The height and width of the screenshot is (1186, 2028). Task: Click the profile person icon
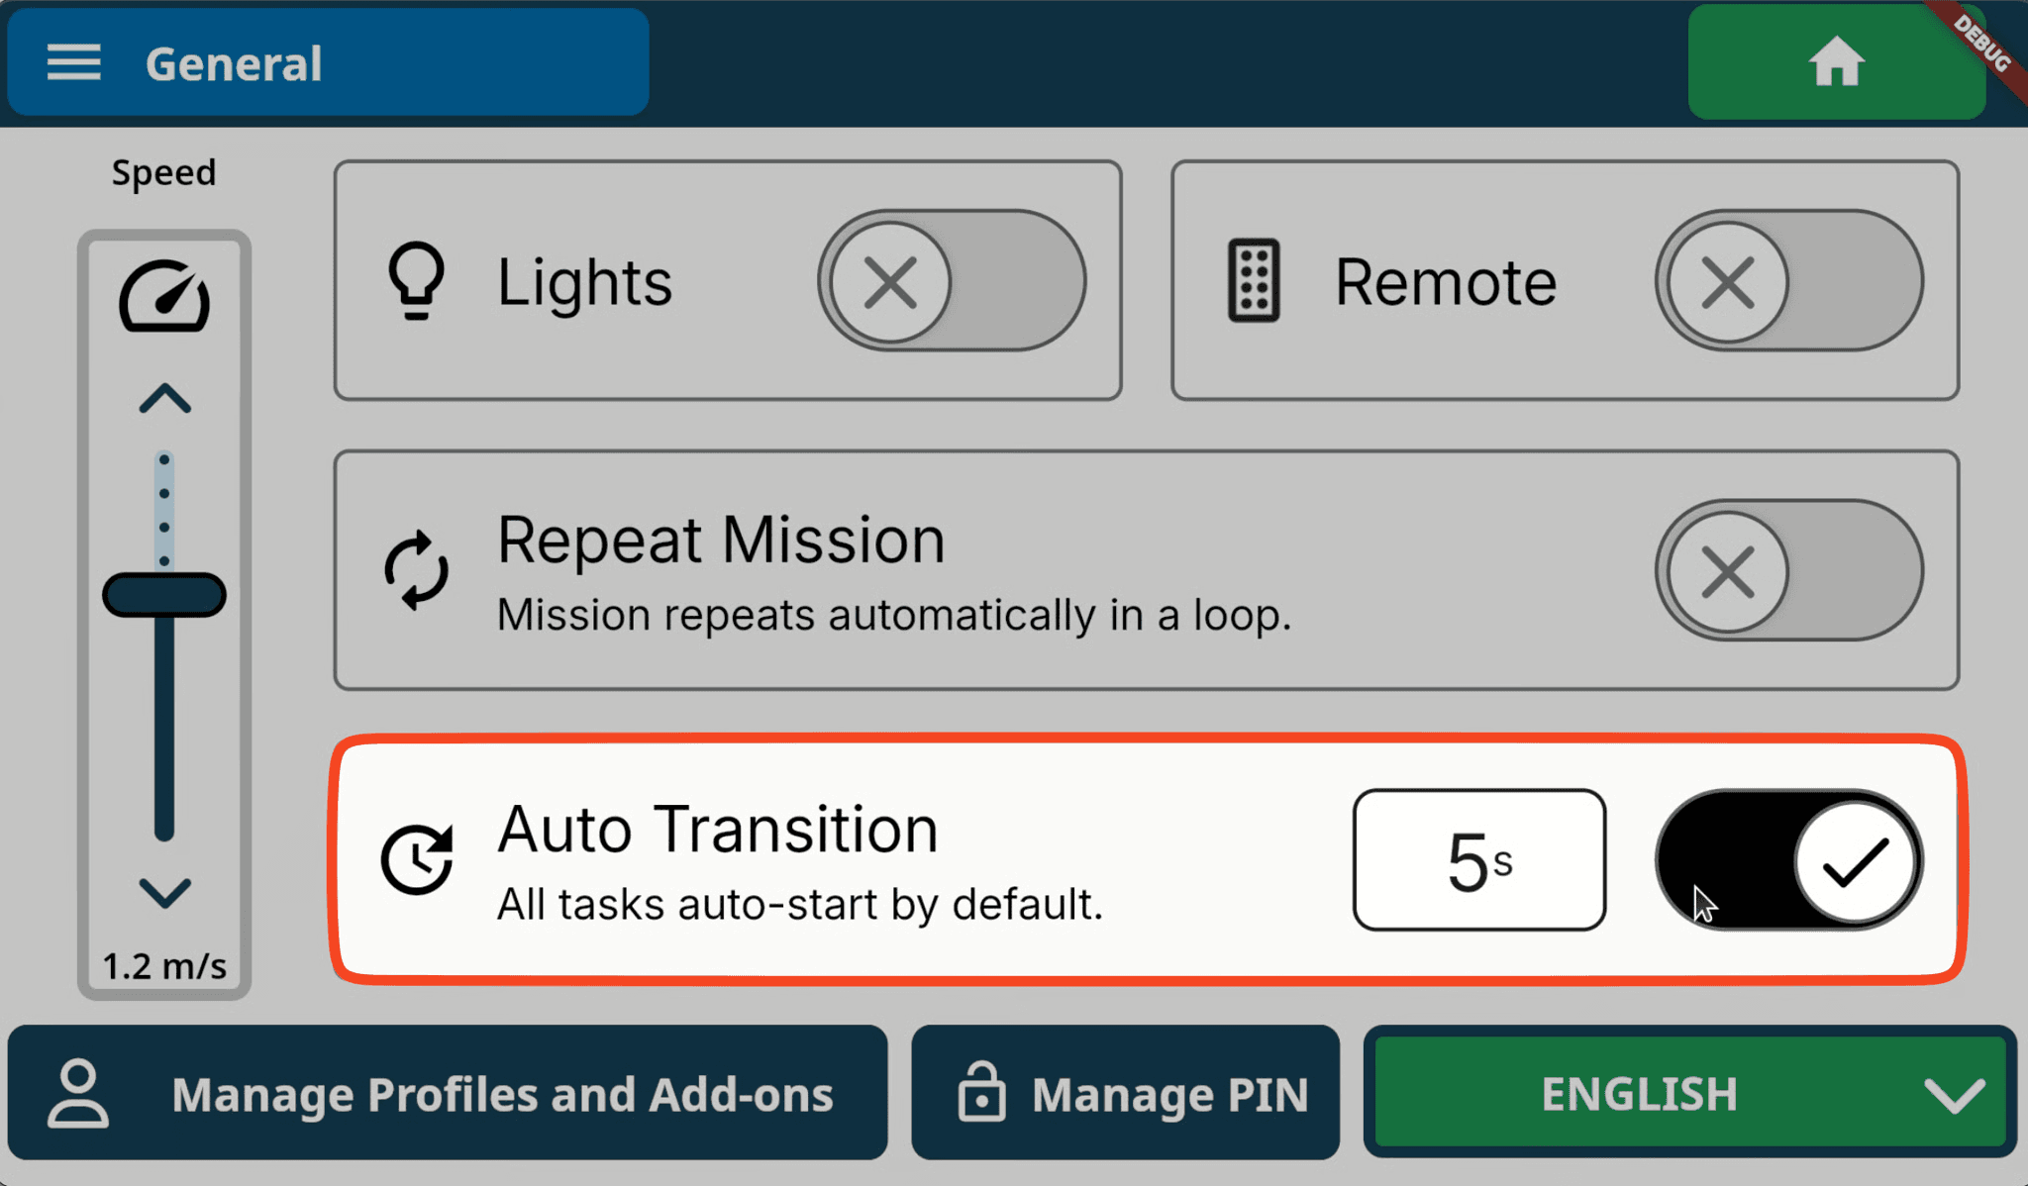pyautogui.click(x=78, y=1093)
